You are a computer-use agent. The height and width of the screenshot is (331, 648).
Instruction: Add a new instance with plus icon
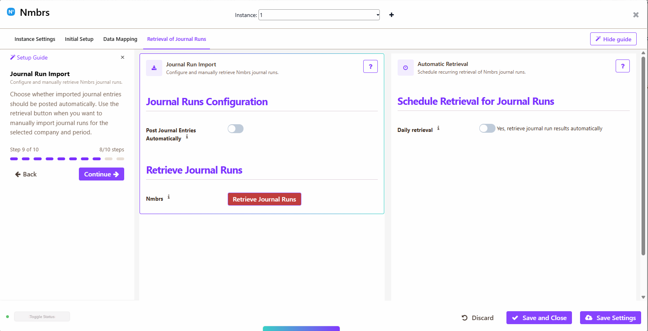(x=392, y=15)
